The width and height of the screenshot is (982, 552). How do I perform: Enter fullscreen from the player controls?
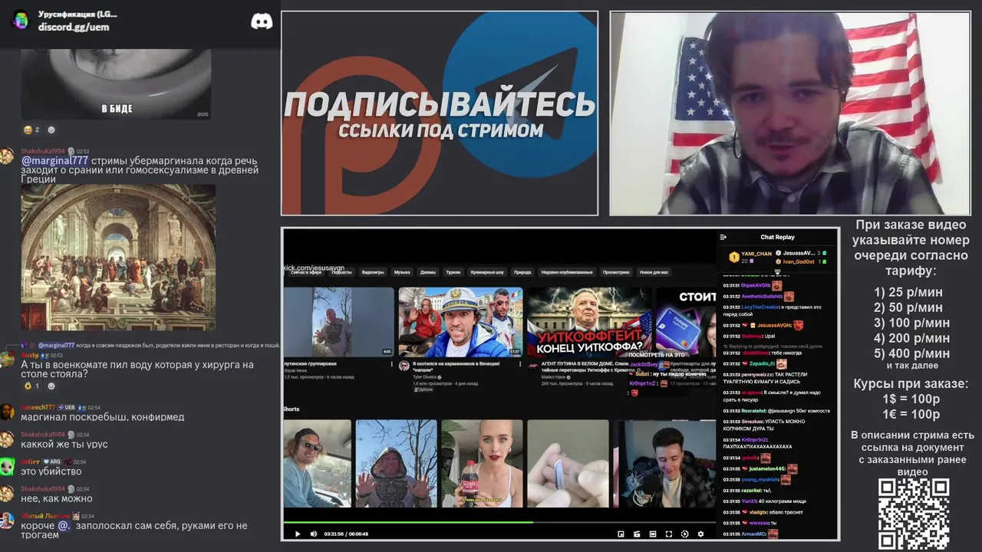pos(669,534)
